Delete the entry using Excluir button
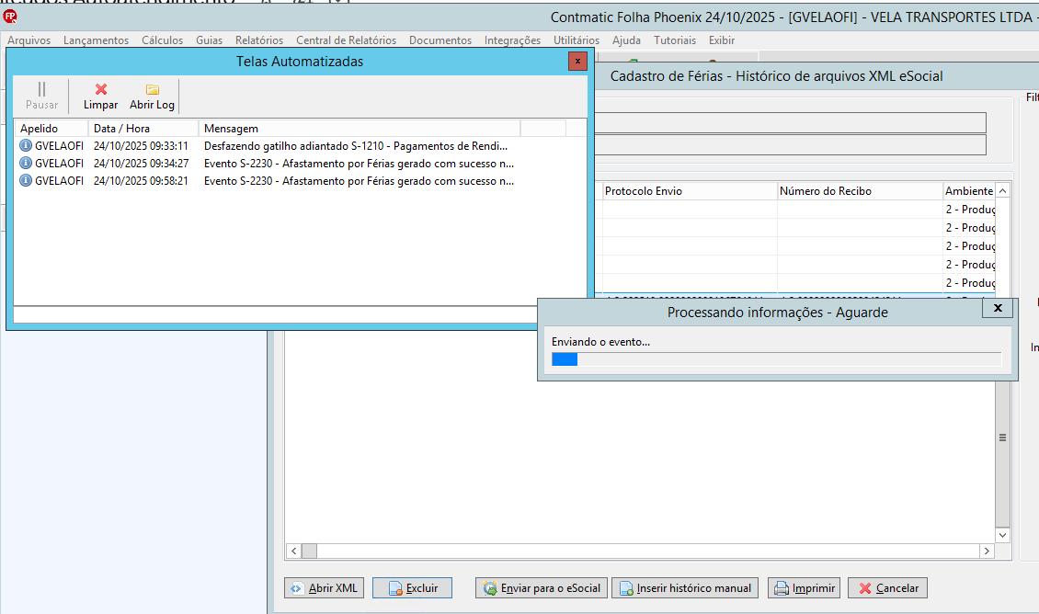The width and height of the screenshot is (1039, 614). (412, 588)
